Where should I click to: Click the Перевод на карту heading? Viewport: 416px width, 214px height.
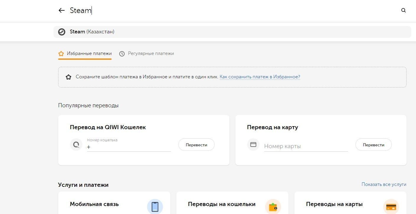click(272, 127)
